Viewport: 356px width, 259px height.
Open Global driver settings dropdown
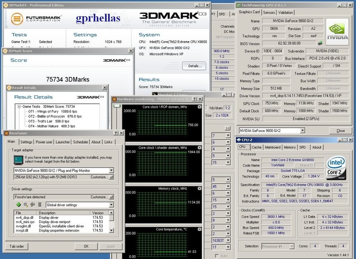pyautogui.click(x=111, y=205)
